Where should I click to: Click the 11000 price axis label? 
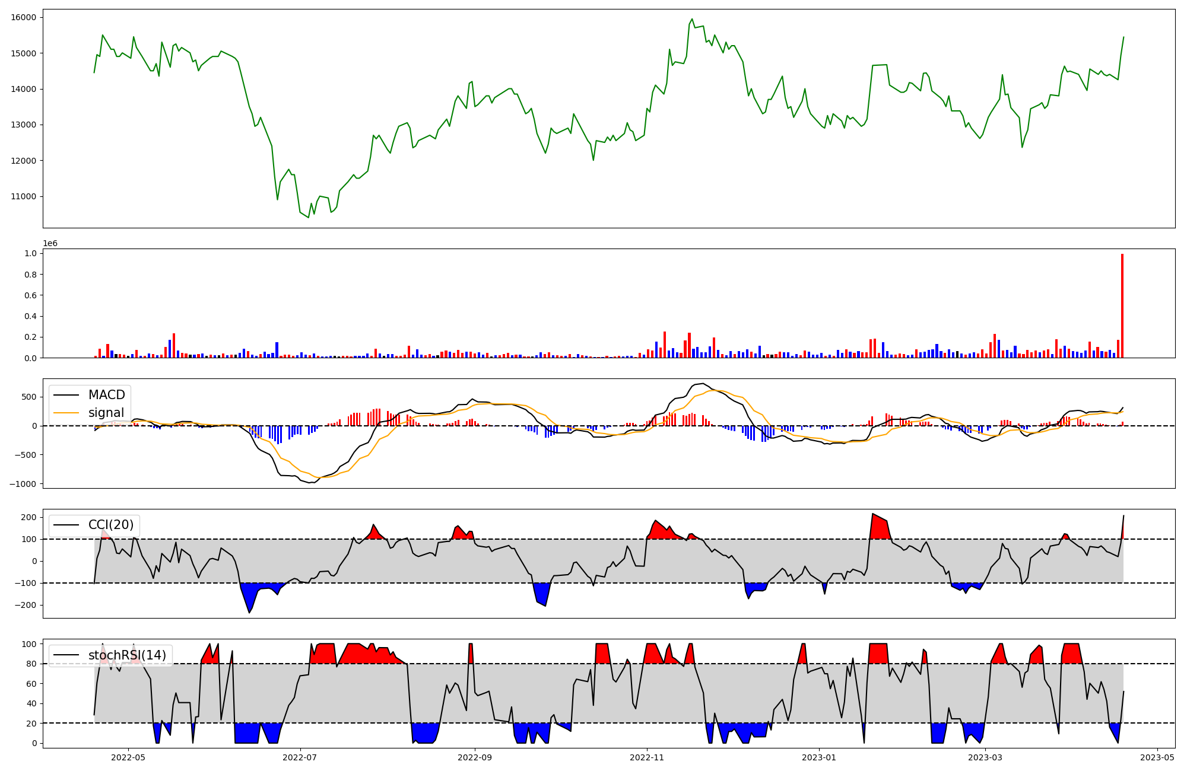click(23, 197)
